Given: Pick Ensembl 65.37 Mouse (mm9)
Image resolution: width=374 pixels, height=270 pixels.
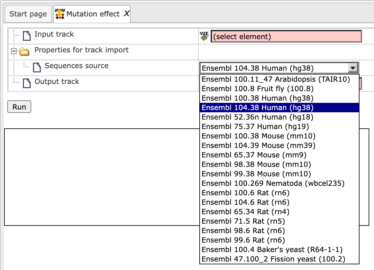Looking at the screenshot, I should point(279,155).
